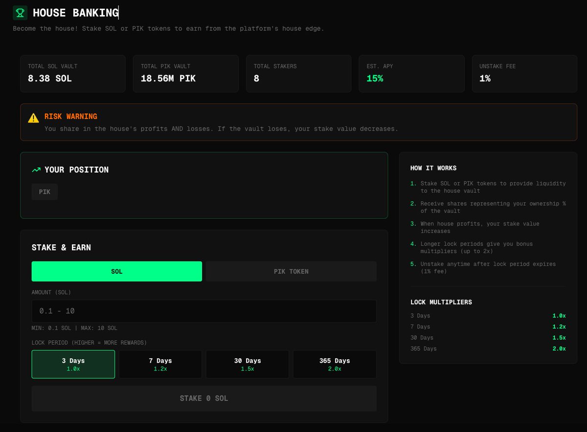
Task: Click the Total PIK Vault stat card
Action: 185,74
